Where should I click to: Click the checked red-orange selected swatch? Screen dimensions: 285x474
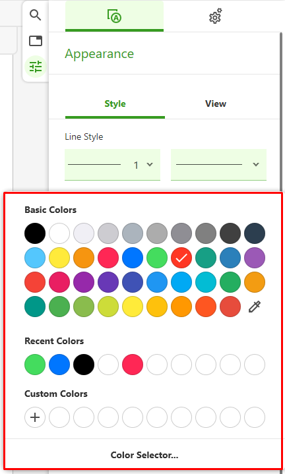point(181,258)
